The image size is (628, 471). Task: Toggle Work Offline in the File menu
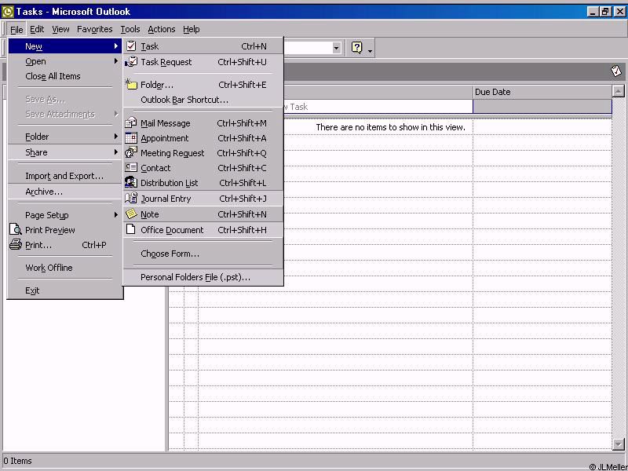49,268
